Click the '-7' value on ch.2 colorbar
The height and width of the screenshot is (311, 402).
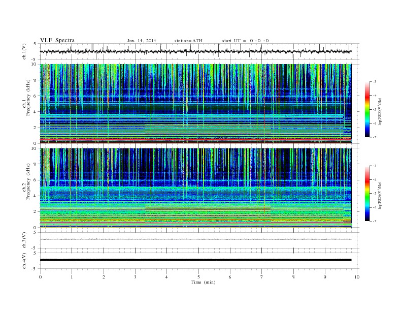pyautogui.click(x=375, y=221)
